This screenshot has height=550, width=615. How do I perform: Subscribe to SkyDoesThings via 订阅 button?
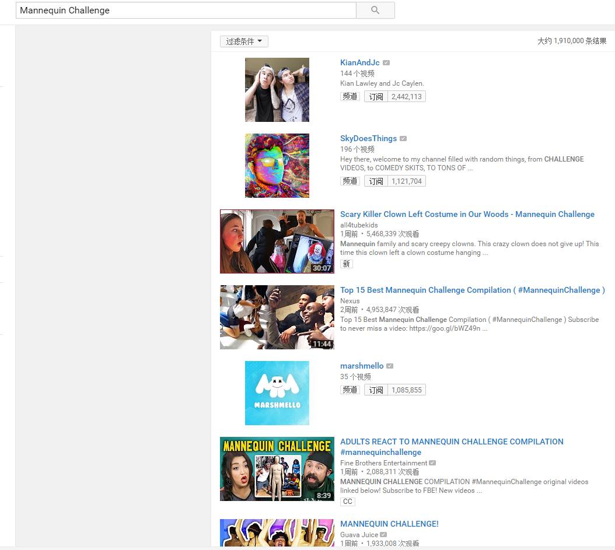tap(376, 181)
